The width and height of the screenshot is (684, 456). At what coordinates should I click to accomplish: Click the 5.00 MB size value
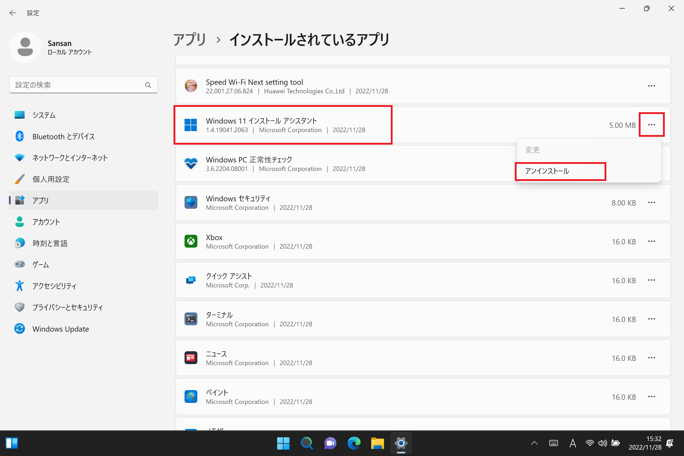(622, 125)
